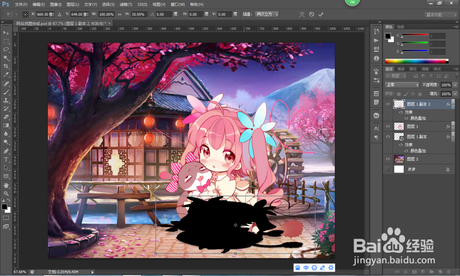
Task: Select the Zoom tool
Action: pos(6,193)
